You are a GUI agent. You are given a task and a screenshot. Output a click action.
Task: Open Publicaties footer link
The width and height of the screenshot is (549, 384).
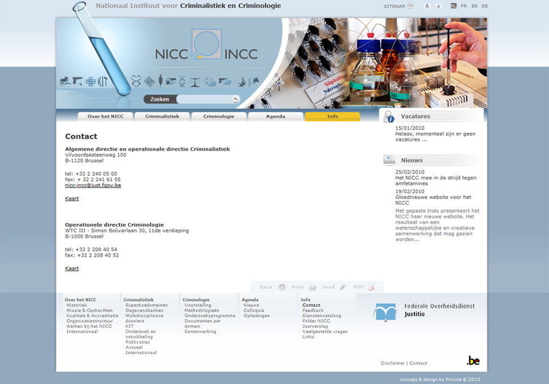coord(138,342)
